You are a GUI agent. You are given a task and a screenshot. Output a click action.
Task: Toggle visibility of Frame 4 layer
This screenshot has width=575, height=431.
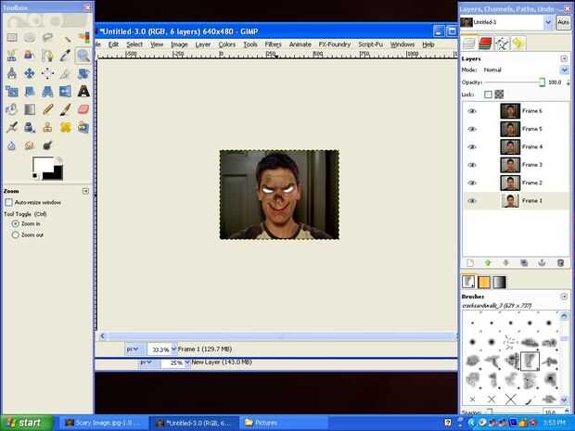(472, 147)
